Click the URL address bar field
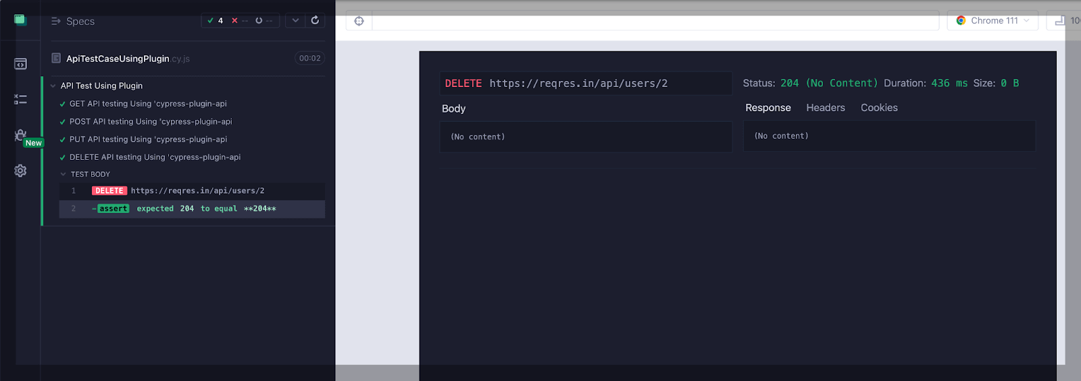The width and height of the screenshot is (1081, 381). (x=655, y=21)
